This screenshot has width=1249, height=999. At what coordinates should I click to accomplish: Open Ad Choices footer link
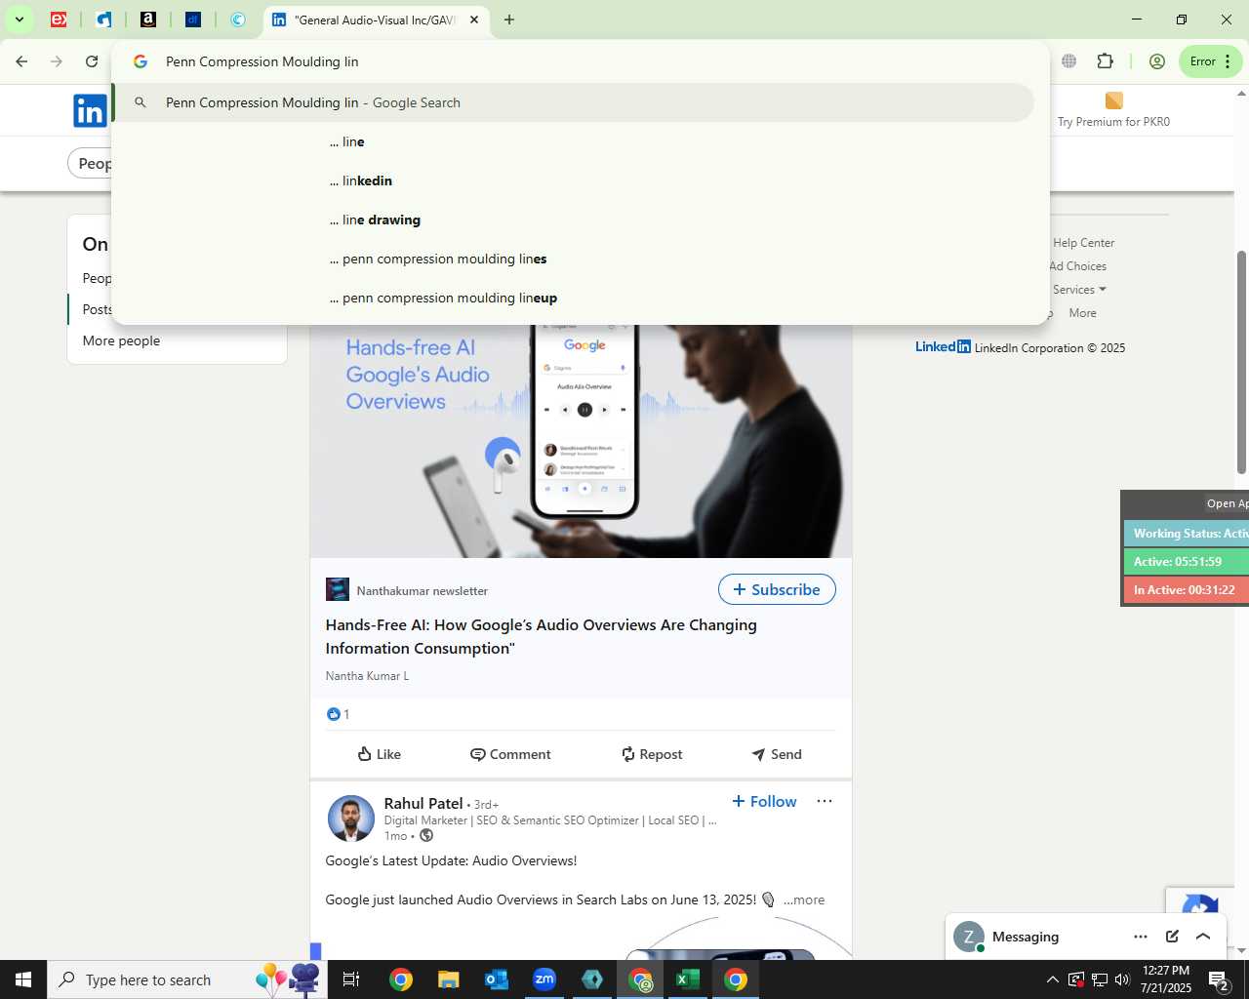point(1077,266)
